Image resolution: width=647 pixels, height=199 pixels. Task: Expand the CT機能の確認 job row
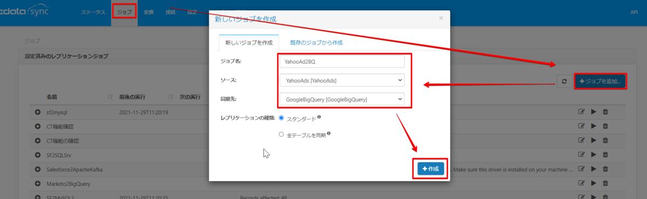click(x=38, y=141)
